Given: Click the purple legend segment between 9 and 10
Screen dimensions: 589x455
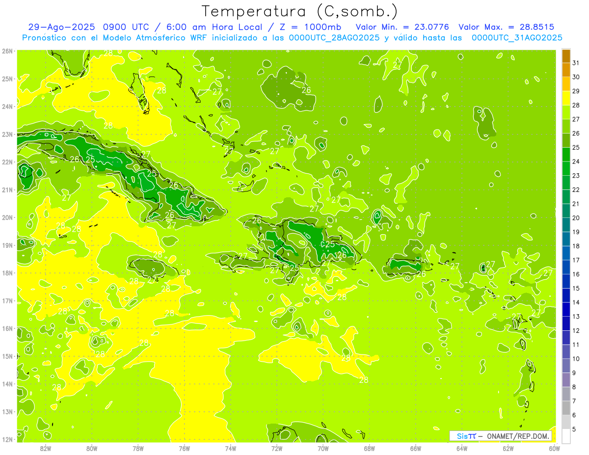Looking at the screenshot, I should coord(566,366).
